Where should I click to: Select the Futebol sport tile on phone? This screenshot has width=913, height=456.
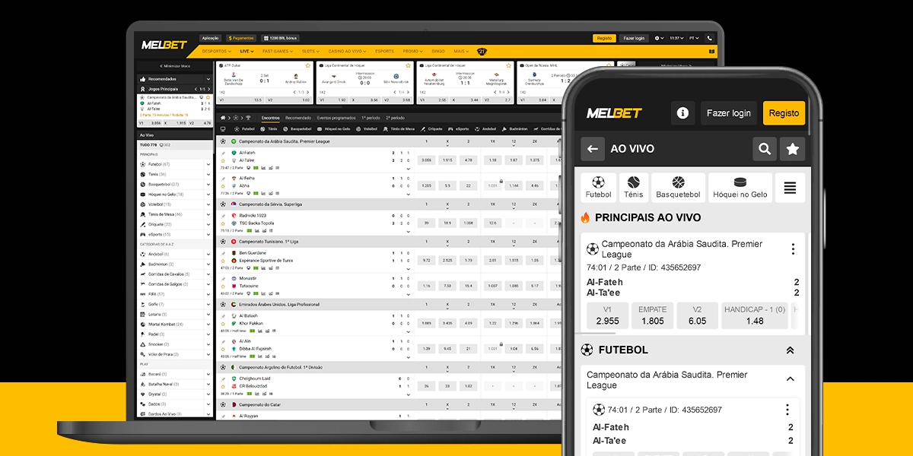599,188
